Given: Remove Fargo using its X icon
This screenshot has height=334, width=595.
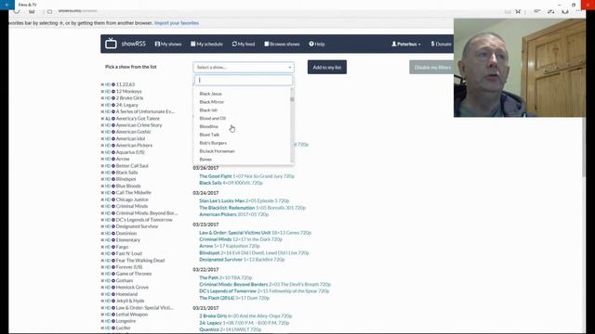Looking at the screenshot, I should (102, 247).
